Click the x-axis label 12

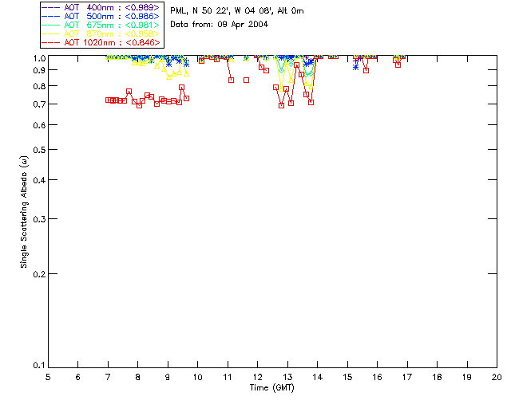coord(257,377)
